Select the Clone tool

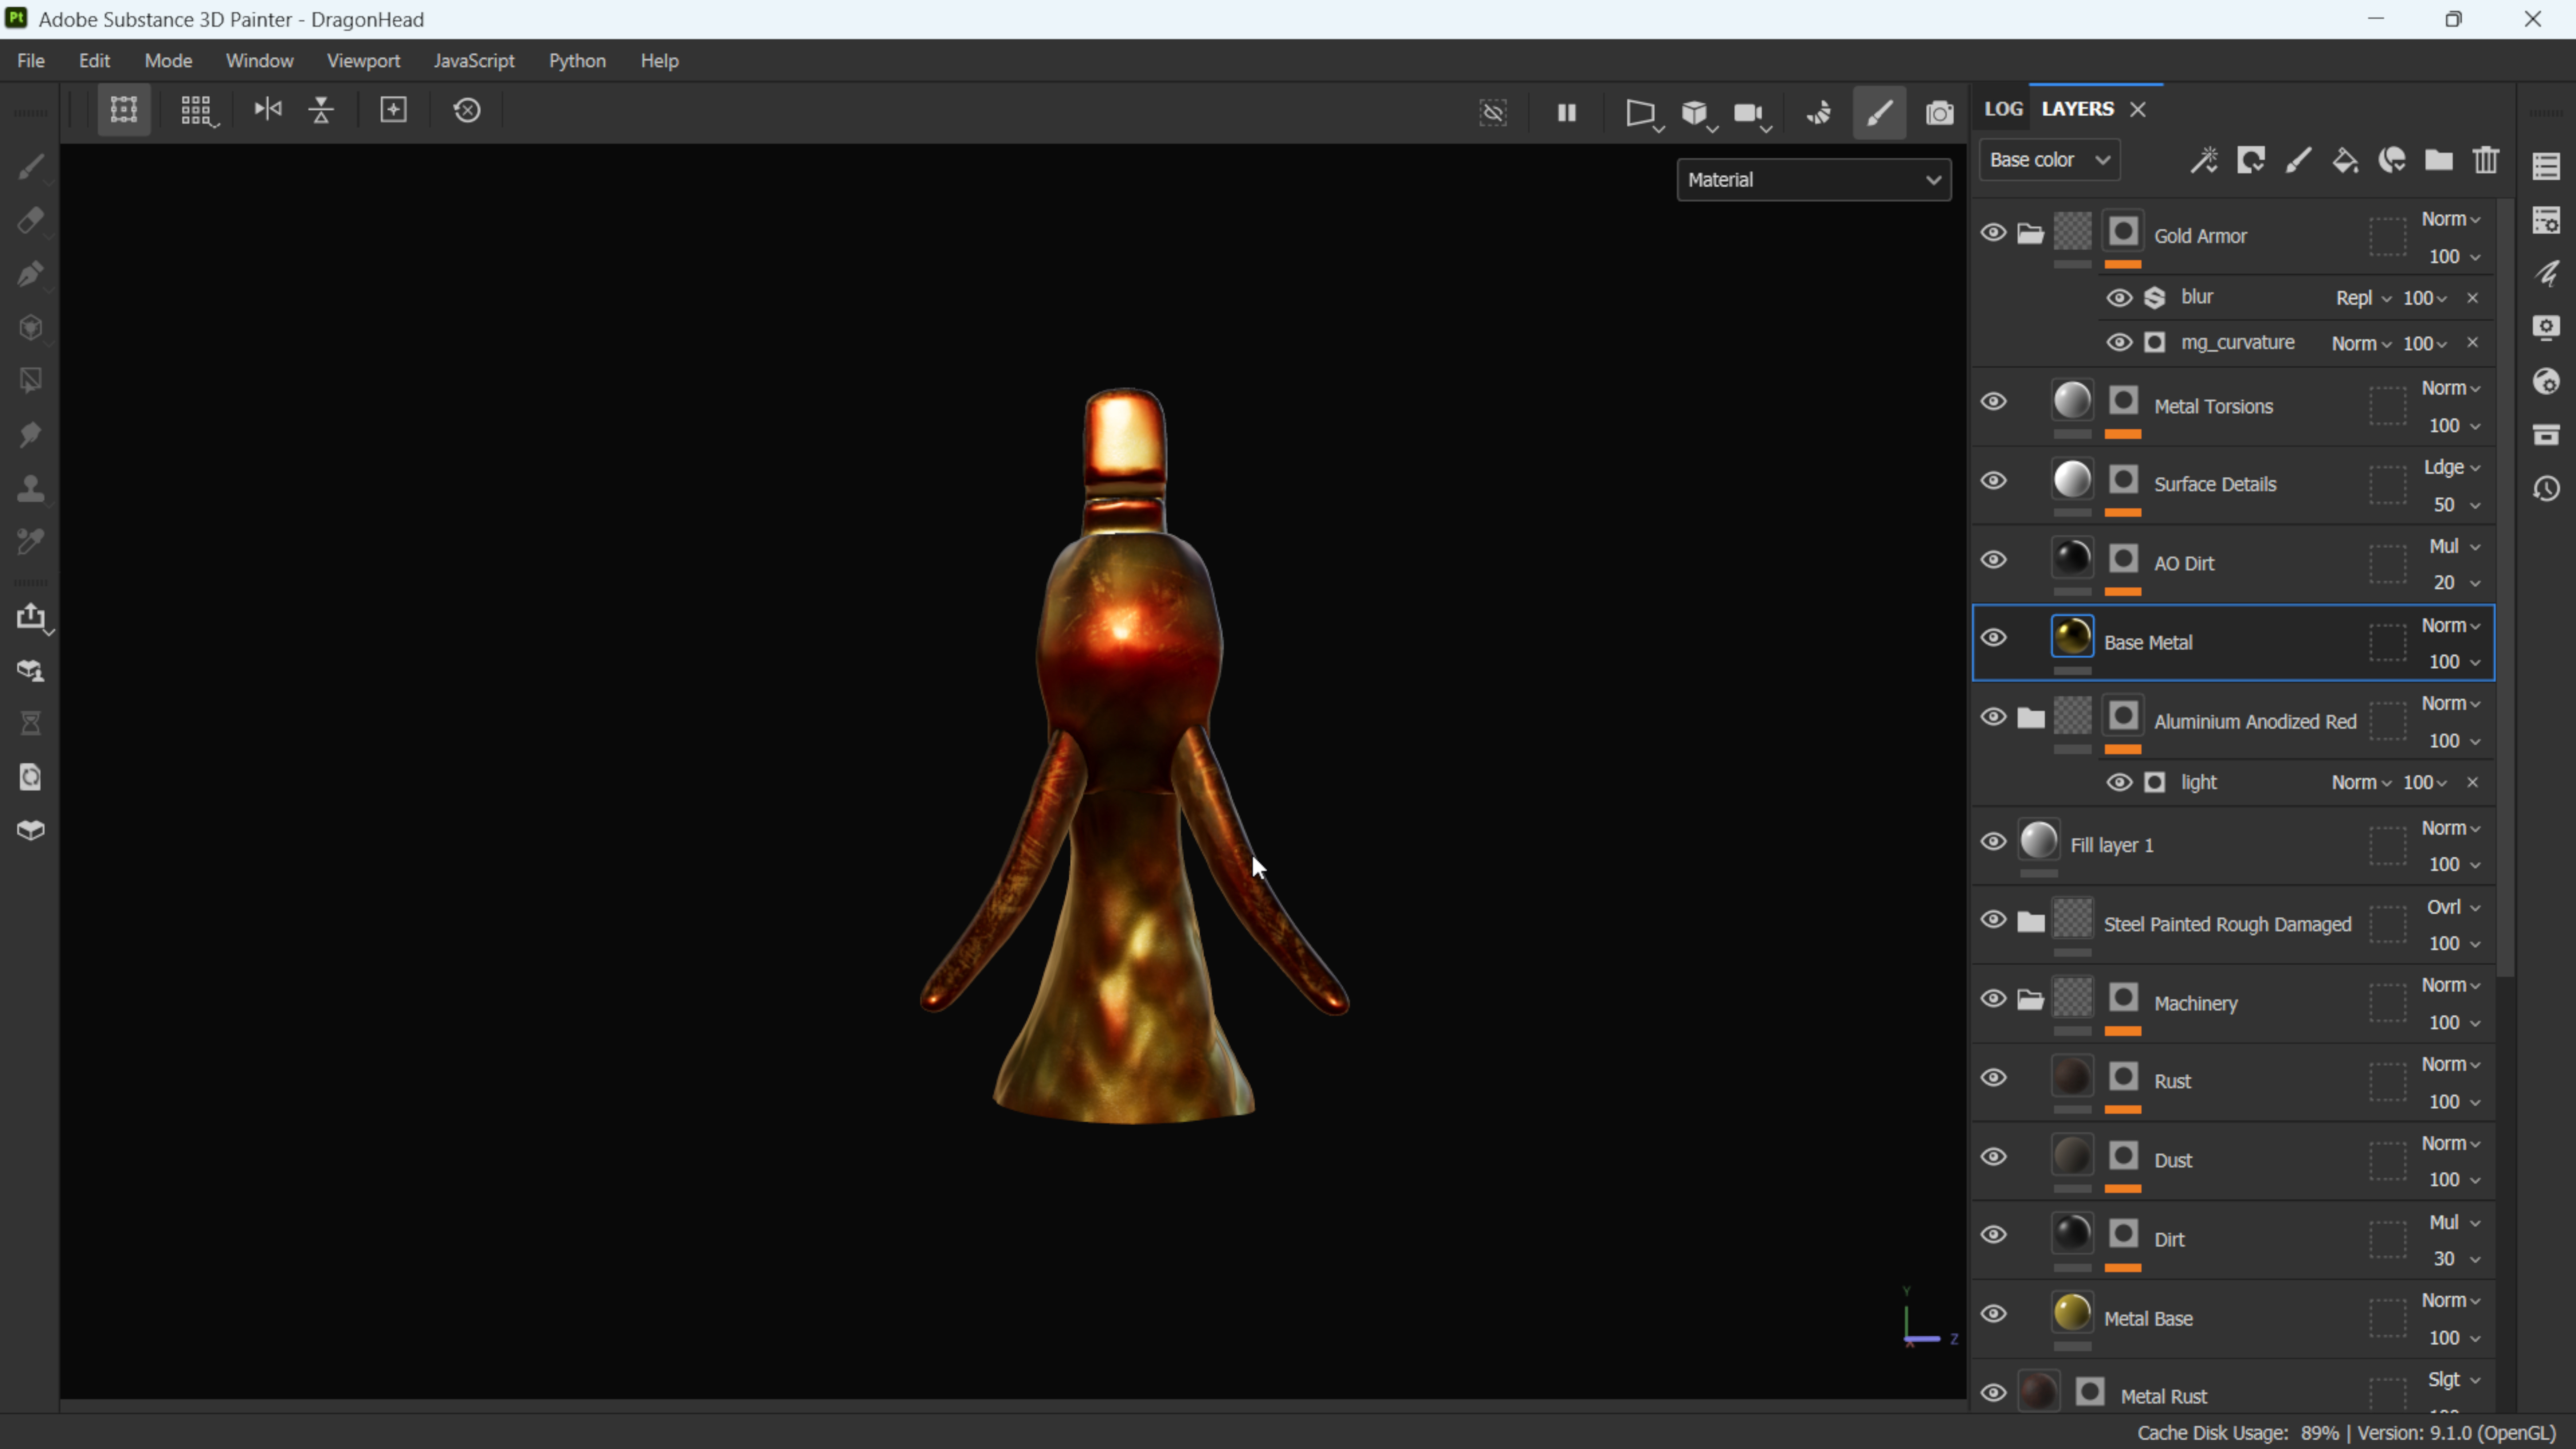click(x=30, y=488)
